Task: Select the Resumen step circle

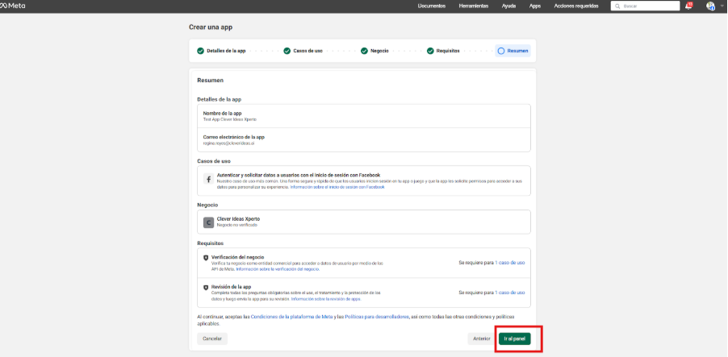Action: point(501,51)
